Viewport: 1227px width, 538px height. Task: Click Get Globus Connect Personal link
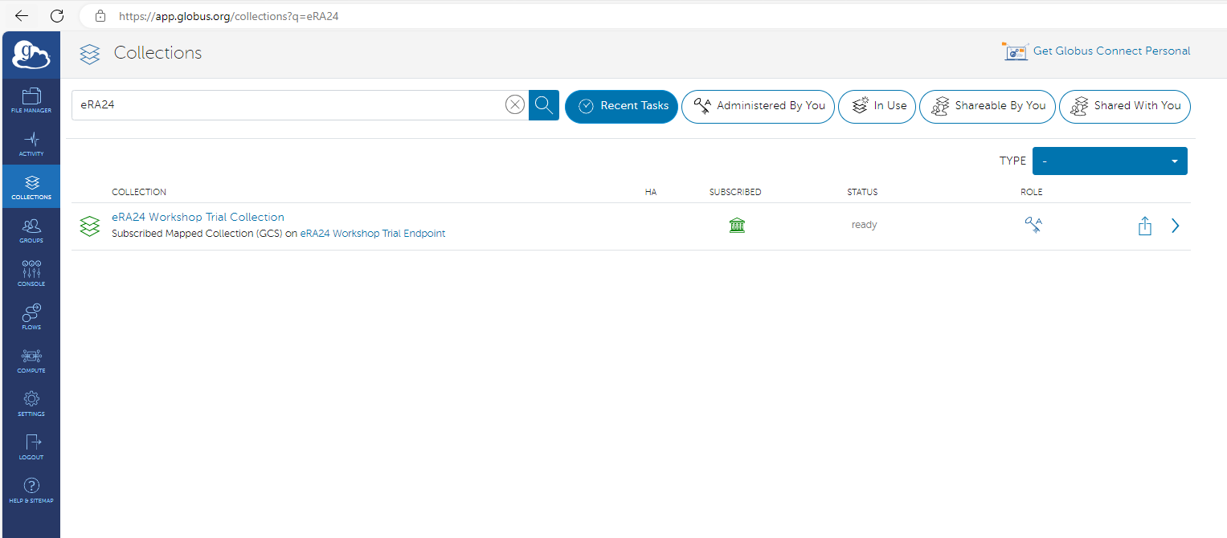pyautogui.click(x=1111, y=51)
